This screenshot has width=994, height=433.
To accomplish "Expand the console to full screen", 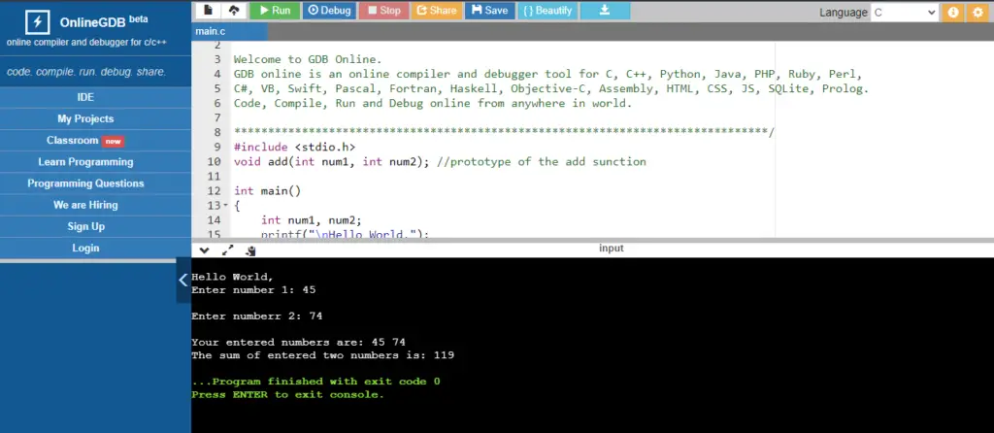I will (227, 250).
